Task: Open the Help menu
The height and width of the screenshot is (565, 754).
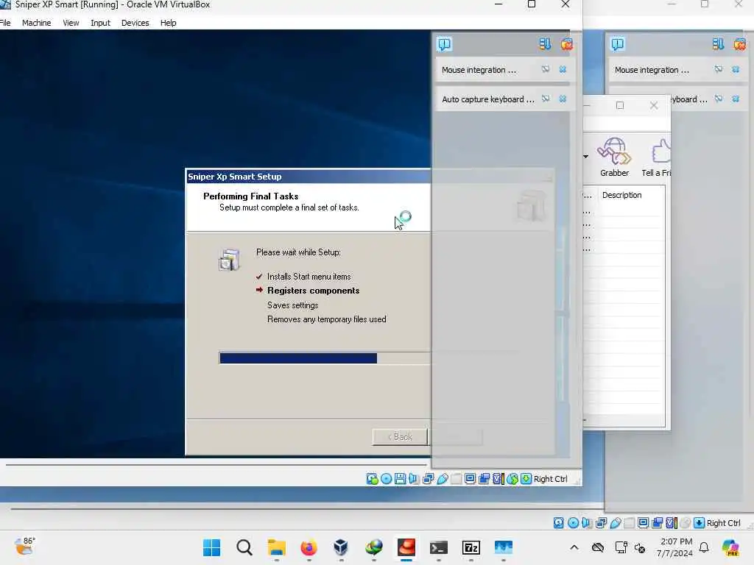Action: pyautogui.click(x=169, y=23)
